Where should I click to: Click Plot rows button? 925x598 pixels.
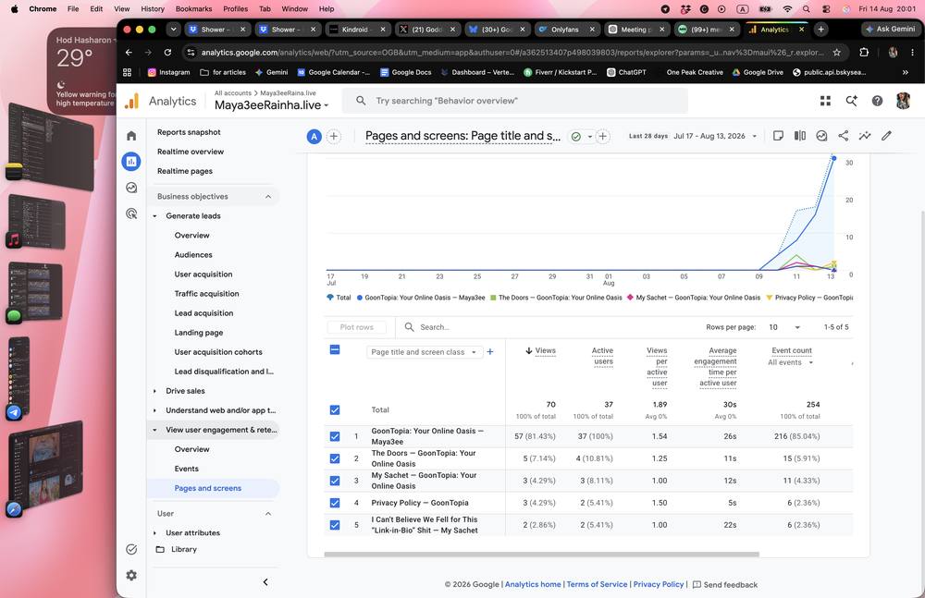pos(356,327)
